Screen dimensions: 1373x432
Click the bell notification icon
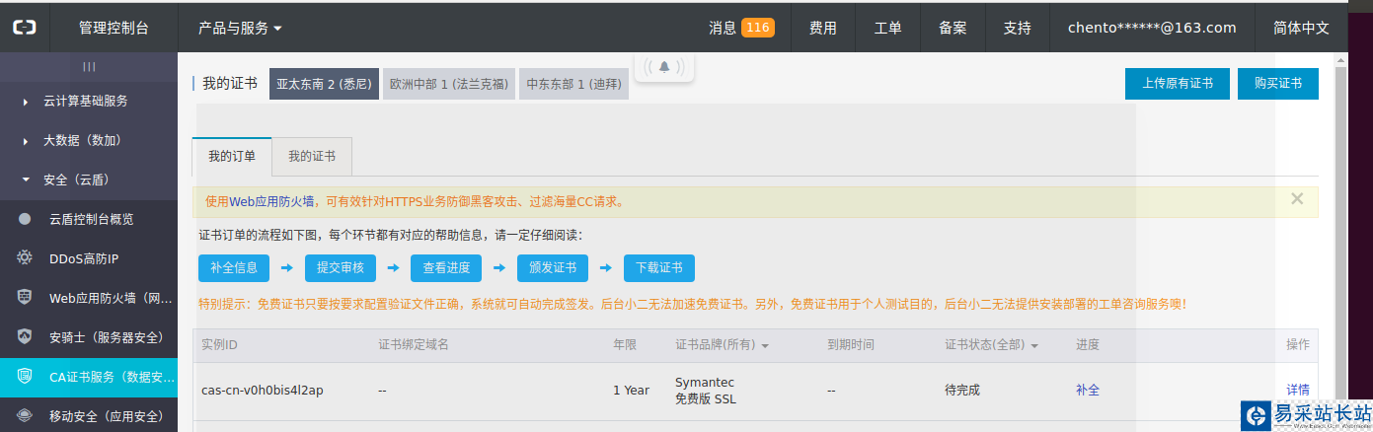[x=664, y=66]
